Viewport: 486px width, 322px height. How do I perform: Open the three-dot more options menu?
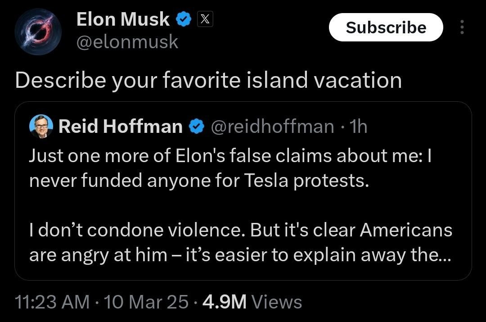tap(461, 27)
